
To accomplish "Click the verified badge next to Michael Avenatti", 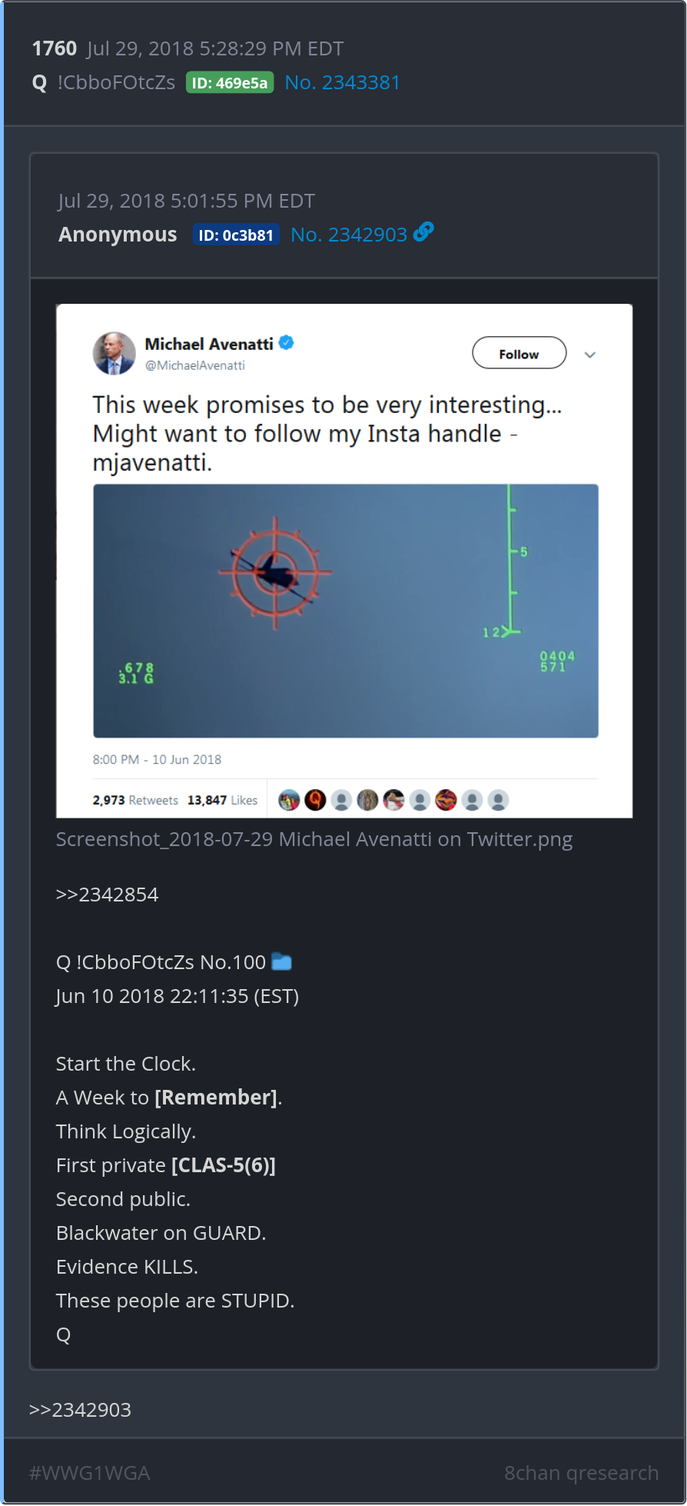I will (x=287, y=343).
